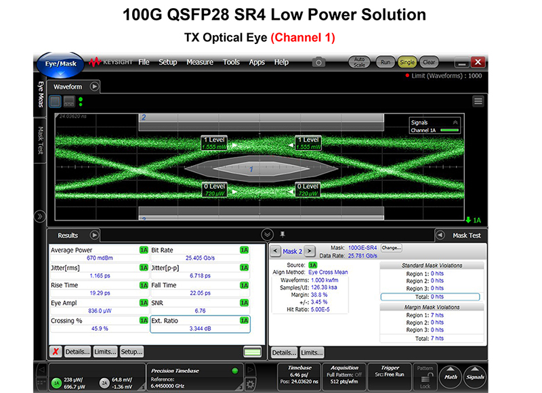
Task: Click the red X delete results icon
Action: 57,352
